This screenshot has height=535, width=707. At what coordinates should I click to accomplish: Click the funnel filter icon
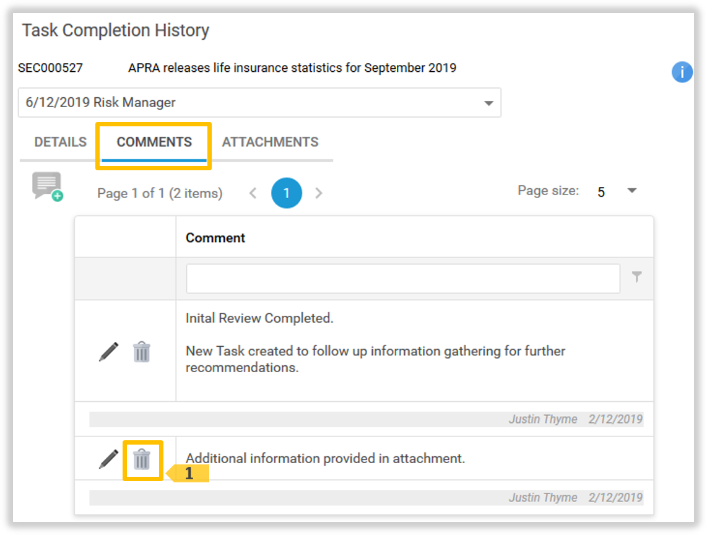pyautogui.click(x=636, y=277)
